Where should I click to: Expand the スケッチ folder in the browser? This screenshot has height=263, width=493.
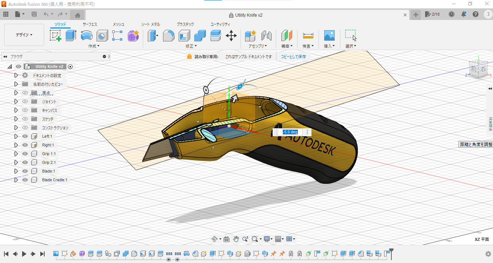16,119
